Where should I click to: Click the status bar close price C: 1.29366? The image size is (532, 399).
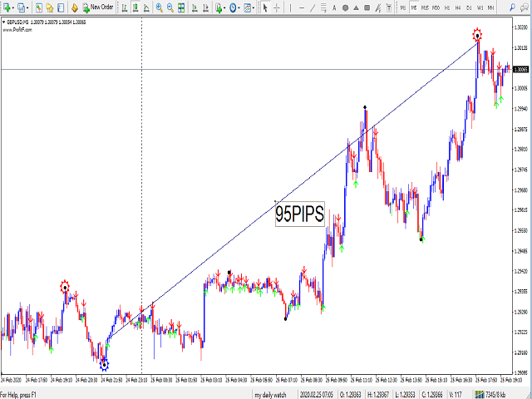433,395
